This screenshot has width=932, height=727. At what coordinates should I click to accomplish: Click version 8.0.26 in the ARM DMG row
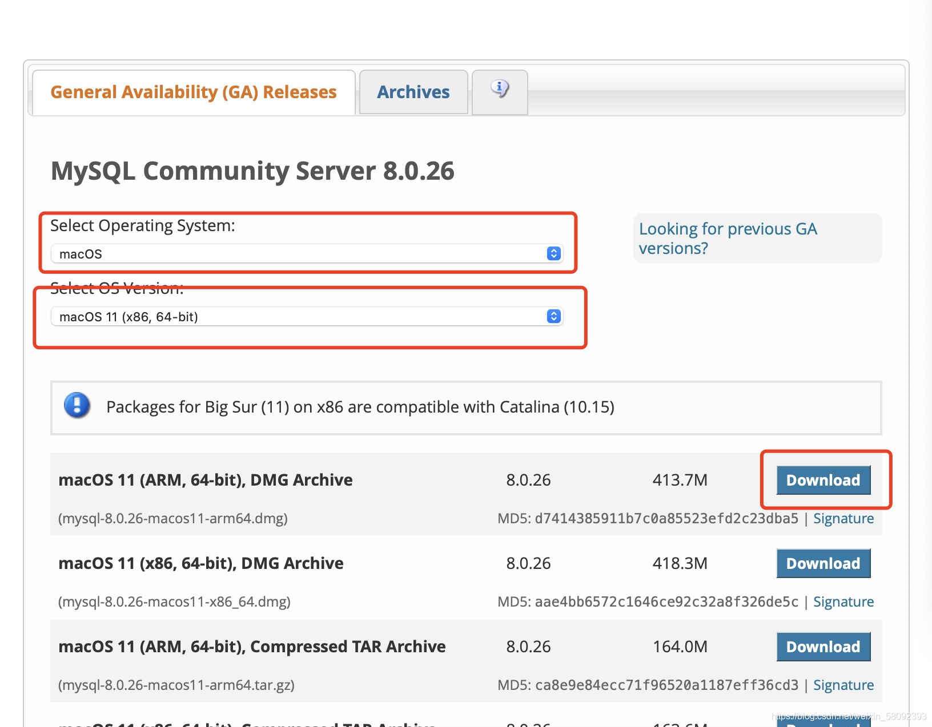pyautogui.click(x=528, y=480)
